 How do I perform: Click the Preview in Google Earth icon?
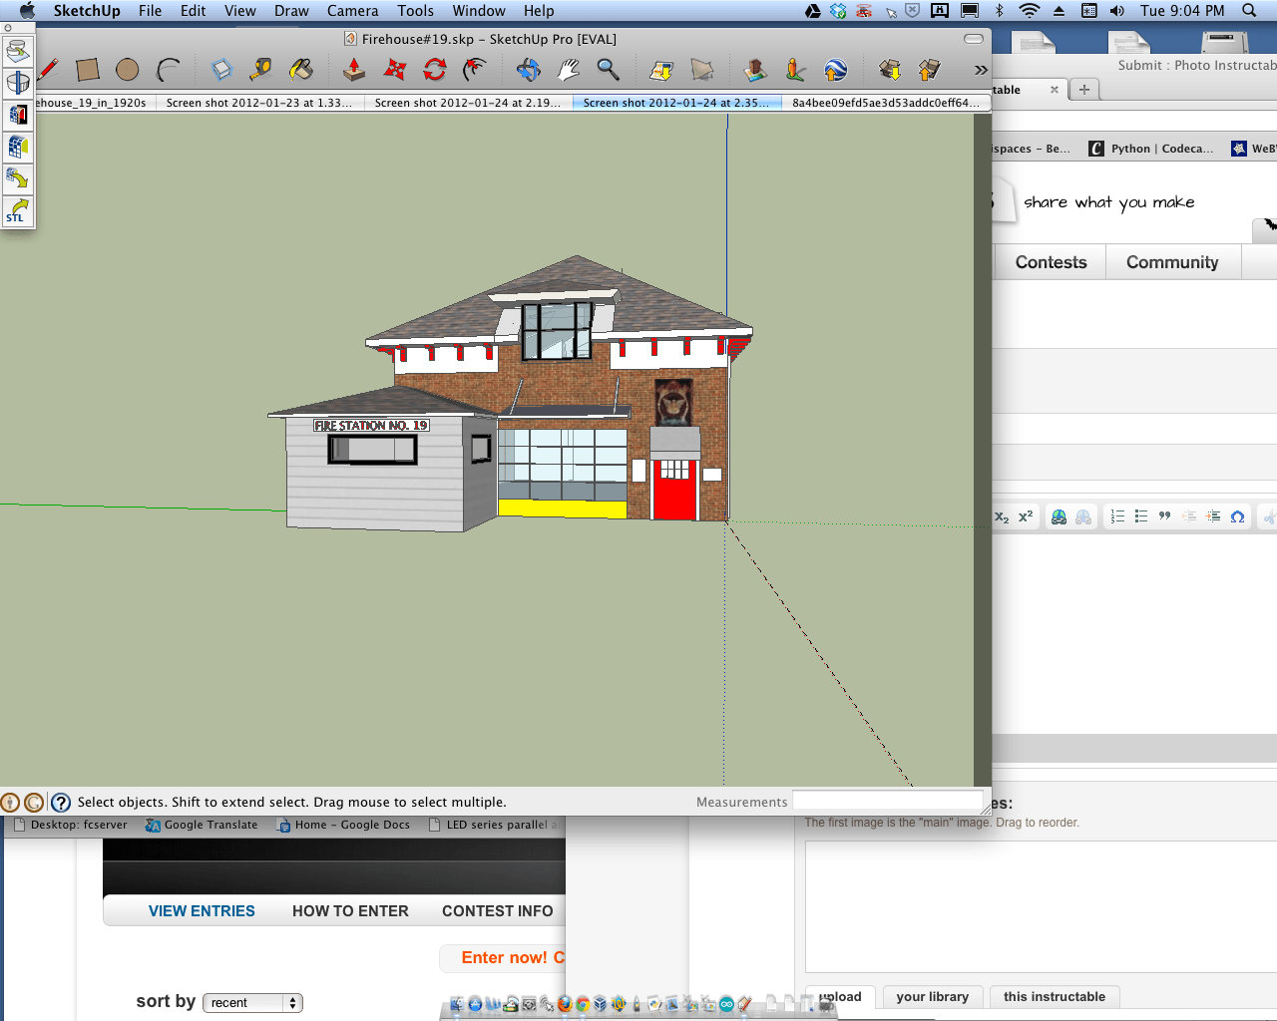tap(835, 70)
